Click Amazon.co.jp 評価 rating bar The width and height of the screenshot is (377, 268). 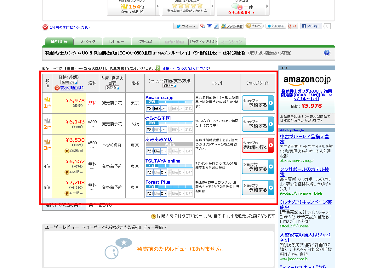coord(169,102)
